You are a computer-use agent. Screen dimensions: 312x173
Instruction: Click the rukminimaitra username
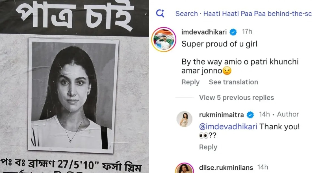click(x=221, y=115)
